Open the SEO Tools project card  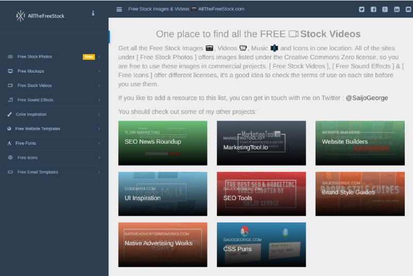[261, 194]
